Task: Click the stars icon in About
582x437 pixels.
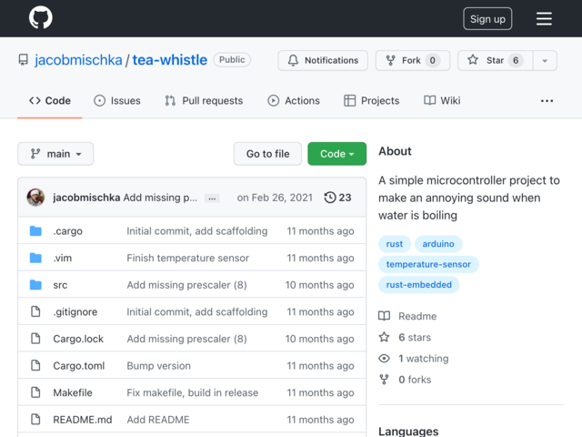Action: click(384, 337)
